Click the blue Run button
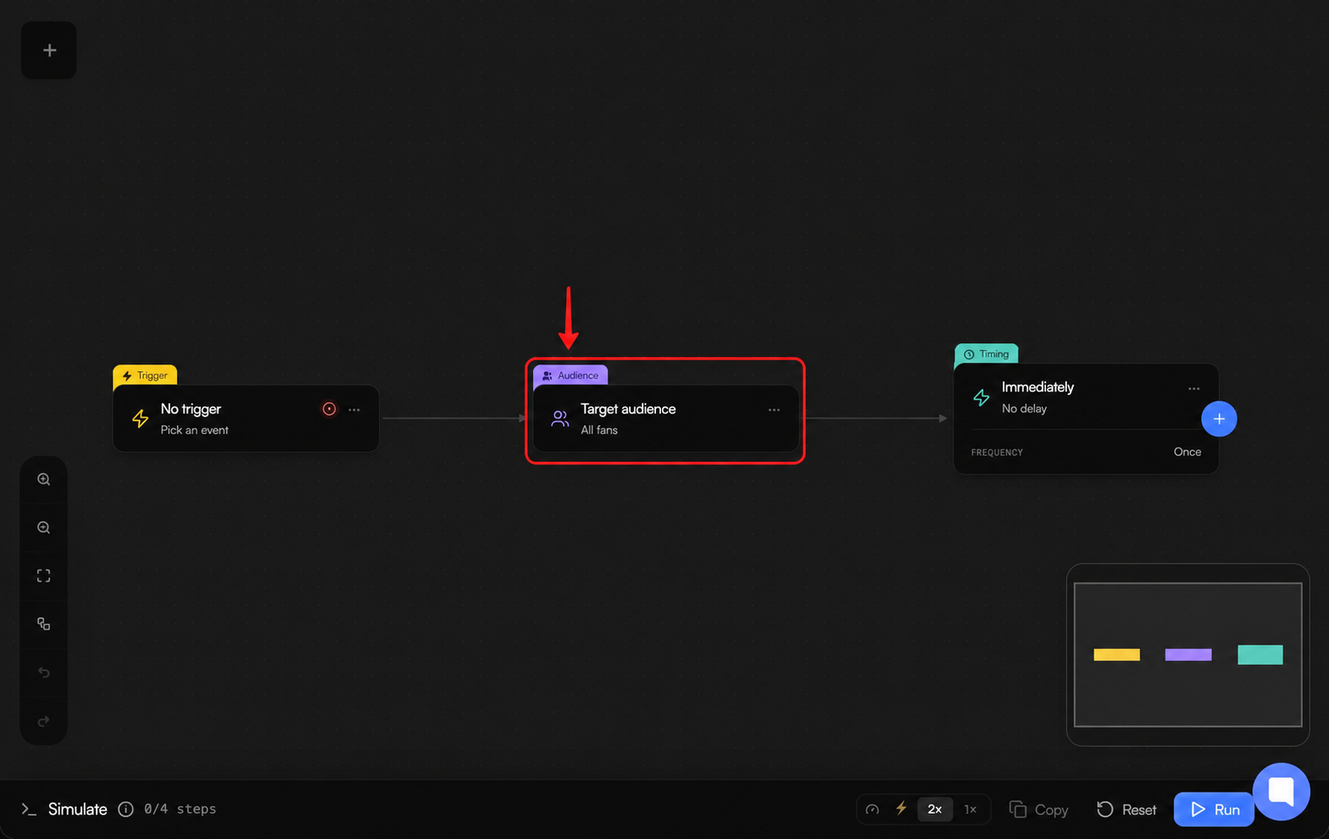1329x839 pixels. tap(1214, 810)
